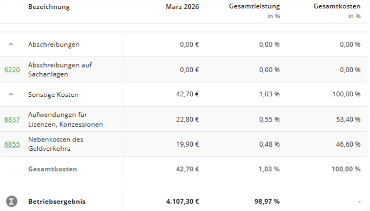
Task: Click the 22,80 € amount for Lizenzen
Action: [x=189, y=119]
